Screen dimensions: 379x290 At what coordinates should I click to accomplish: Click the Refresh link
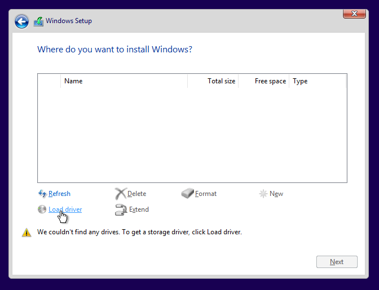(x=59, y=194)
